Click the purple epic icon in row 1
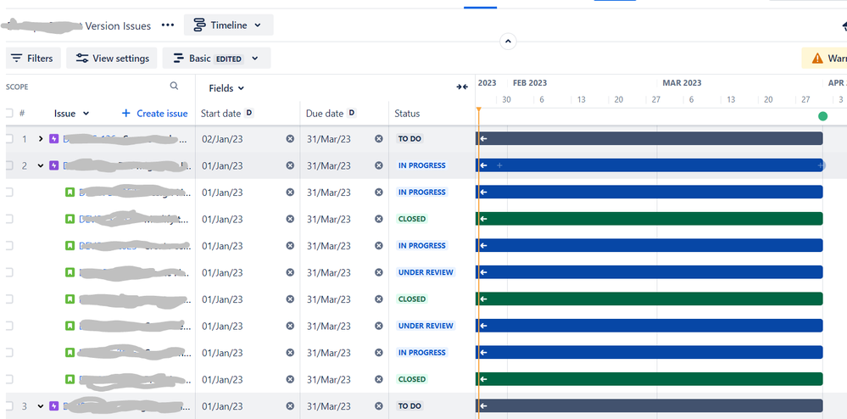 pos(53,139)
